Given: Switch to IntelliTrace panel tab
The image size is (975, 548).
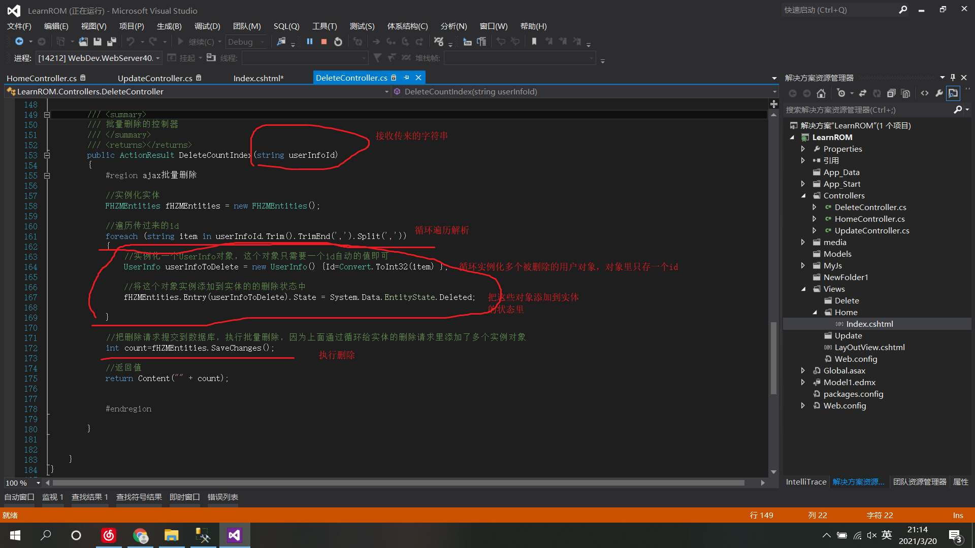Looking at the screenshot, I should pyautogui.click(x=806, y=482).
